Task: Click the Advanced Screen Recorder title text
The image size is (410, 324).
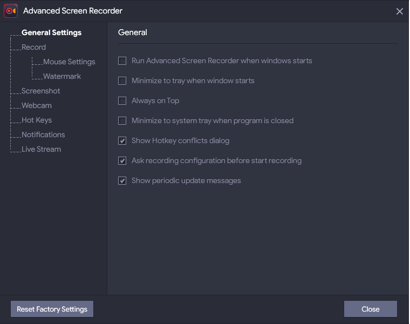Action: point(73,11)
